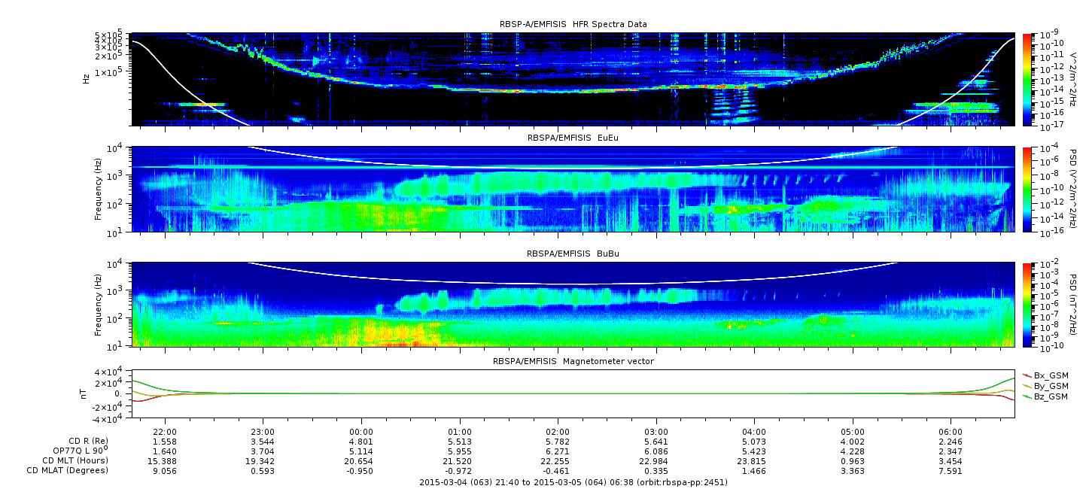The width and height of the screenshot is (1089, 495).
Task: Click the 00:00 time axis label
Action: coord(362,431)
